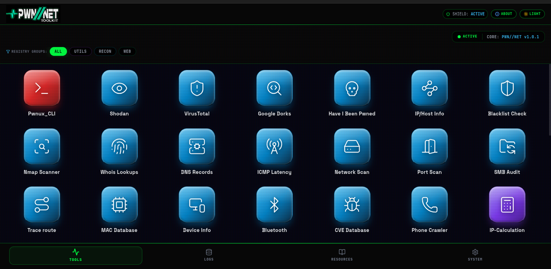This screenshot has height=269, width=551.
Task: Filter tools by the RECON group
Action: point(105,52)
